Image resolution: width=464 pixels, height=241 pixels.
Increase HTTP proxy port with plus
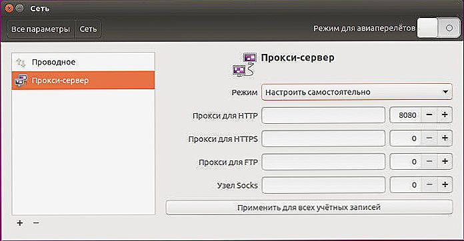445,115
